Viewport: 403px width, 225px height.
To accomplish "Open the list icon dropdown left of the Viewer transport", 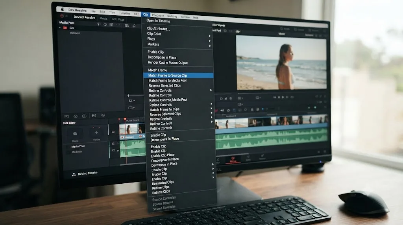I will (240, 98).
